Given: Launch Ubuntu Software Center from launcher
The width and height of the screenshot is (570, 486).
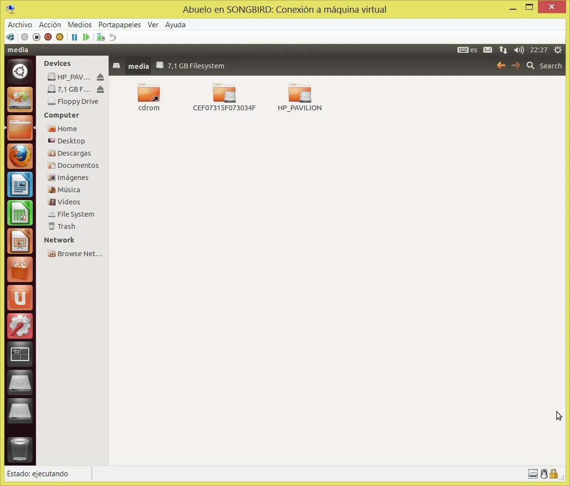Looking at the screenshot, I should click(20, 269).
